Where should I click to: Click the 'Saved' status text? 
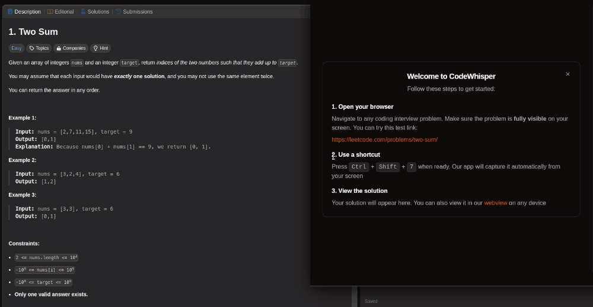pos(371,301)
